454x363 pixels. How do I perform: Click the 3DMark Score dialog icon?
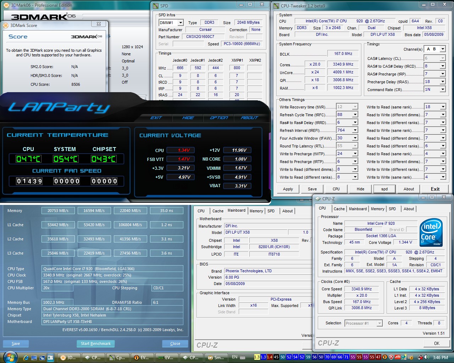click(6, 26)
